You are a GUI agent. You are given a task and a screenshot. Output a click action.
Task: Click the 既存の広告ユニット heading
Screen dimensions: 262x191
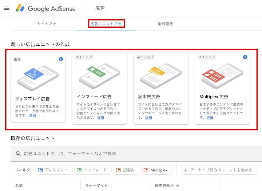(x=33, y=138)
